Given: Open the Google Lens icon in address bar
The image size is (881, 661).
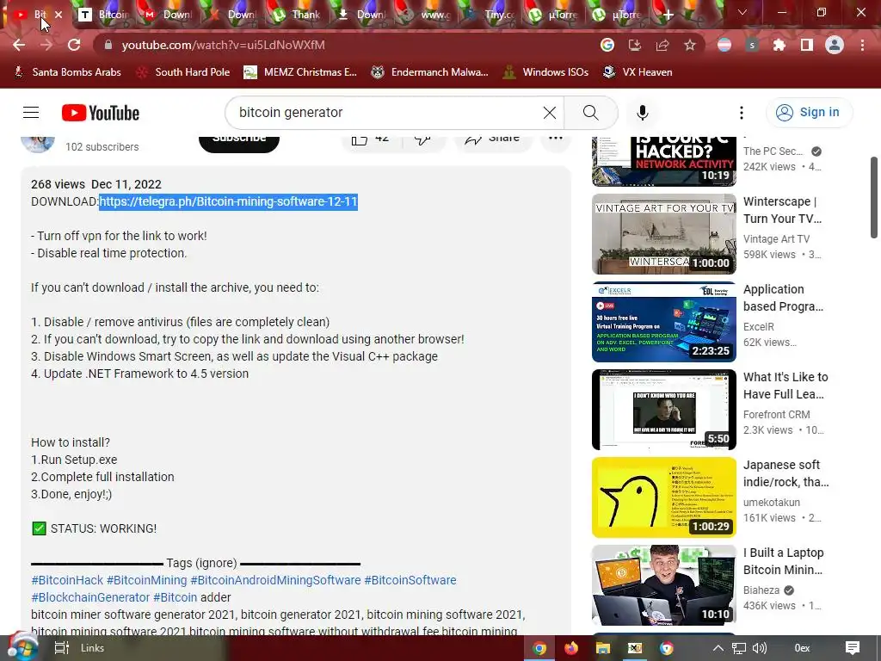Looking at the screenshot, I should (607, 45).
